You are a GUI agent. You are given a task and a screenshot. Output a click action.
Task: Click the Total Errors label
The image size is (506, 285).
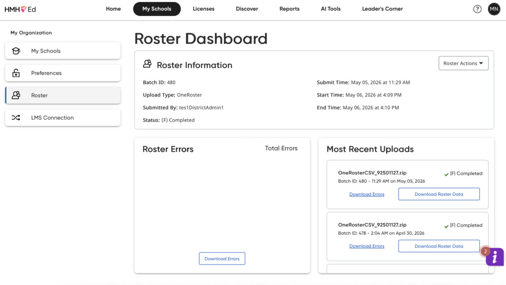(281, 148)
